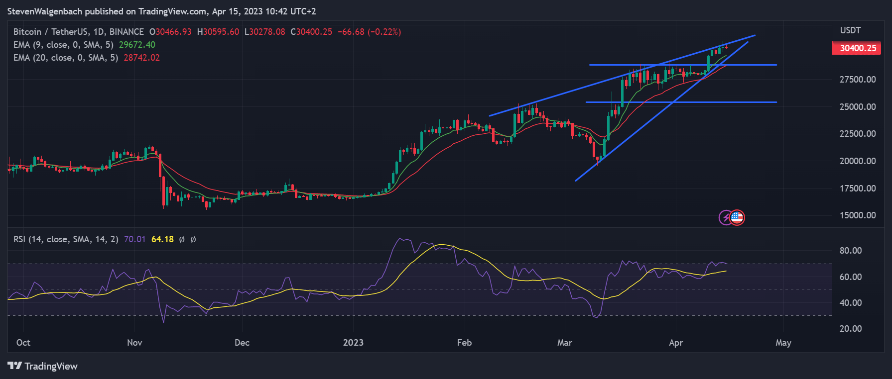Click the EMA 20 value 28742.02
Screen dimensions: 892x379
(x=142, y=58)
